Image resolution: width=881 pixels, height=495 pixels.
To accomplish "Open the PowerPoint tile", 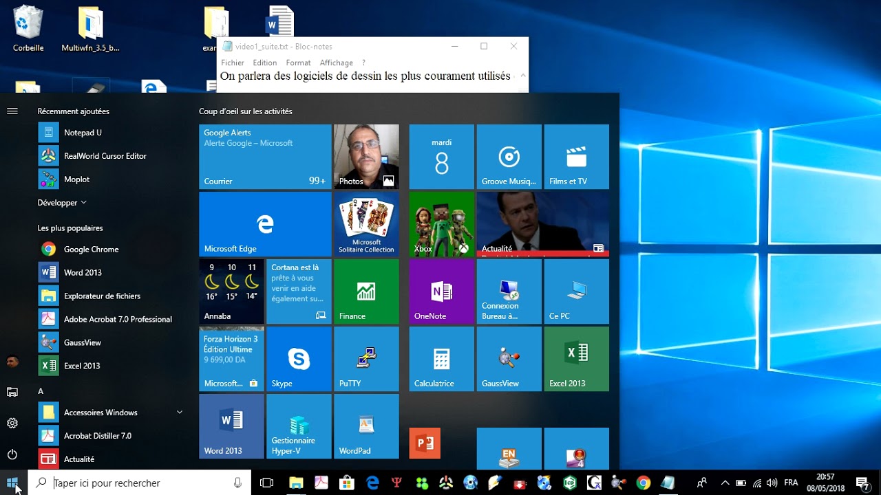I will click(425, 443).
